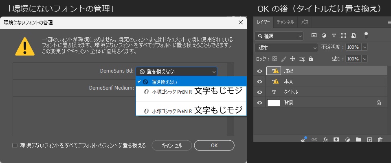Click the OK button in font dialog

[214, 146]
